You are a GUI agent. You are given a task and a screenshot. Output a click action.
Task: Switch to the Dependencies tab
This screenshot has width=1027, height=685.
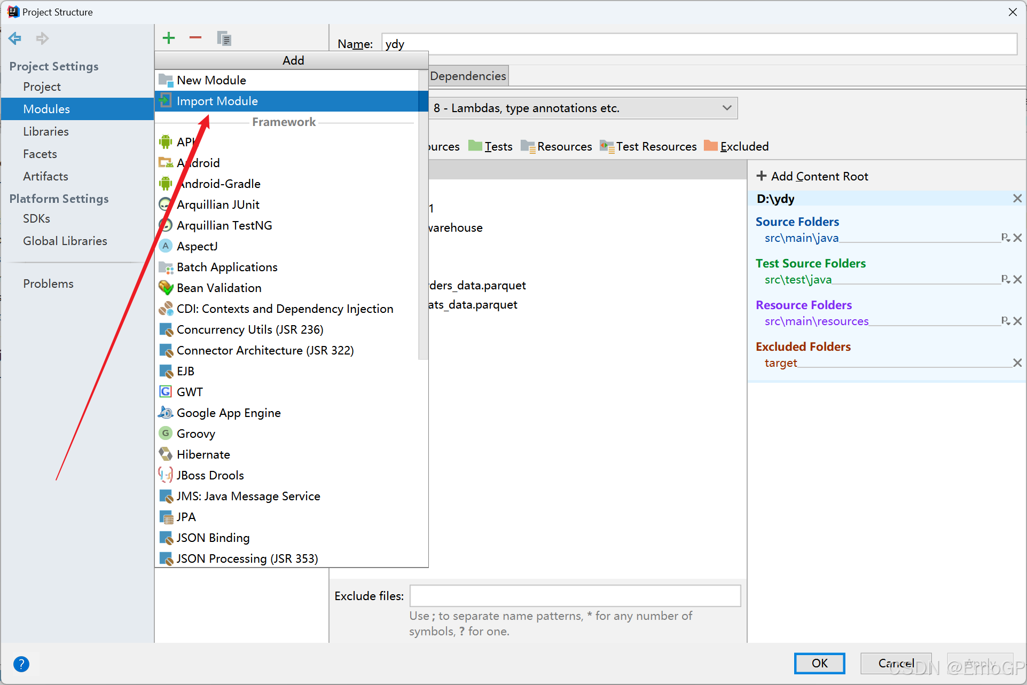[x=468, y=76]
